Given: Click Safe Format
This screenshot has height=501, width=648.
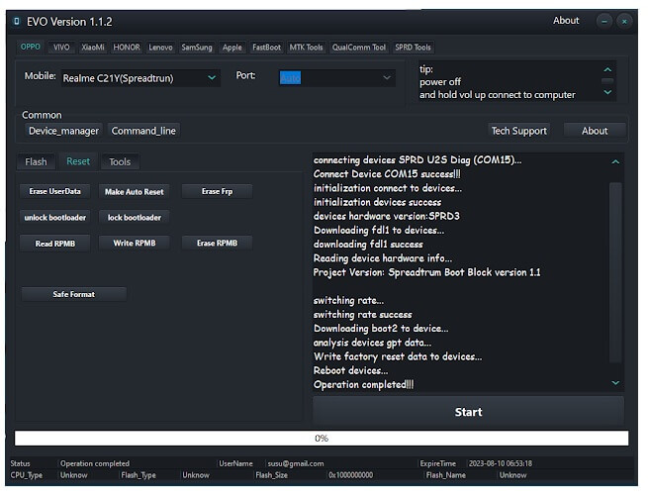Looking at the screenshot, I should (73, 294).
